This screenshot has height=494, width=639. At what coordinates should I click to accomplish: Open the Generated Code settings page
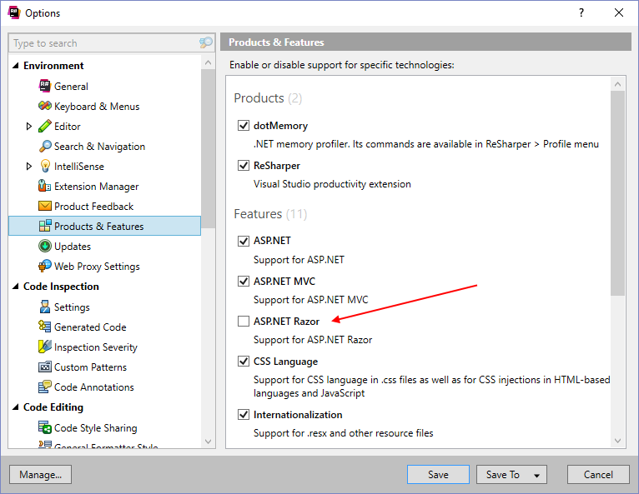[90, 327]
